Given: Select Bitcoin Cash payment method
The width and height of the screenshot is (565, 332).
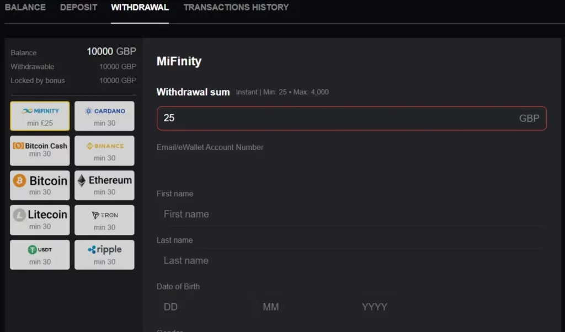Looking at the screenshot, I should click(40, 151).
